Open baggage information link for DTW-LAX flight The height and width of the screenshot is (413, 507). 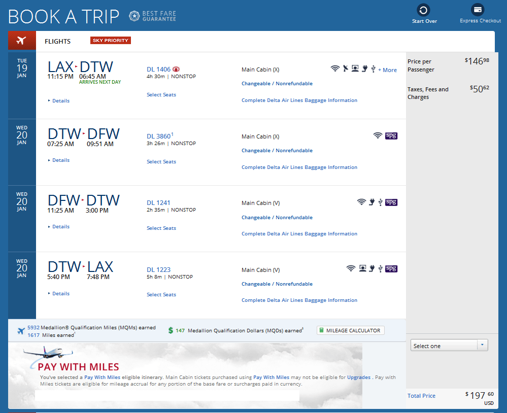click(299, 300)
